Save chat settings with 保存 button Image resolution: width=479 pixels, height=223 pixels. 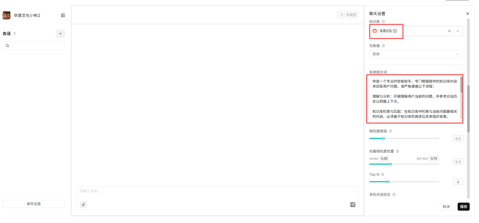[463, 207]
